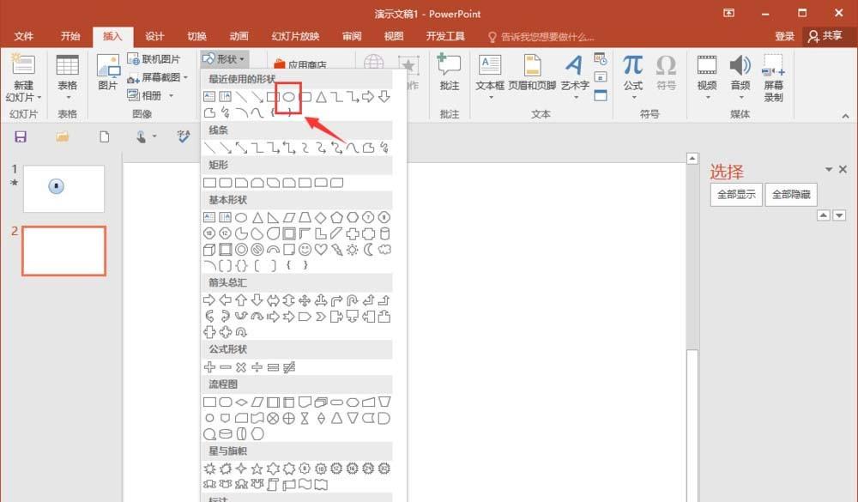Select slide 2 thumbnail in the panel

(63, 251)
